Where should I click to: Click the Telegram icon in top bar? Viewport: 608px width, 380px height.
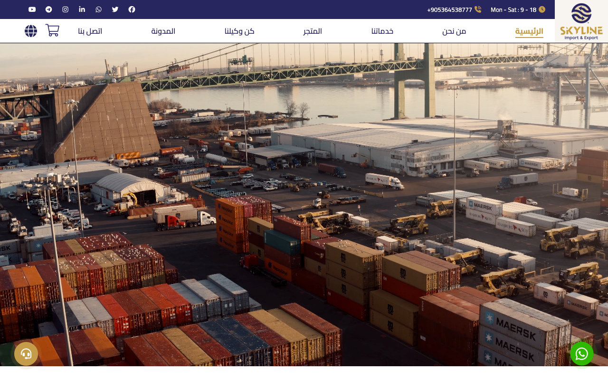48,9
